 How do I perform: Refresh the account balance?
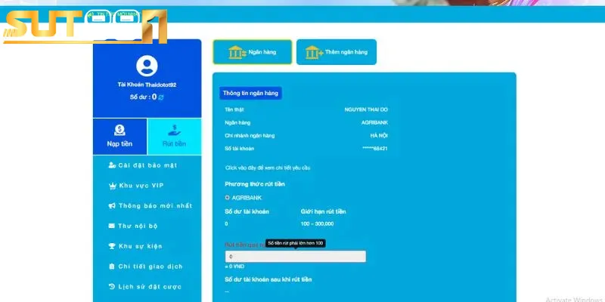(161, 97)
